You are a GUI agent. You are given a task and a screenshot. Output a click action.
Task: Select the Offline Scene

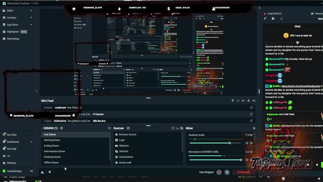pyautogui.click(x=75, y=163)
